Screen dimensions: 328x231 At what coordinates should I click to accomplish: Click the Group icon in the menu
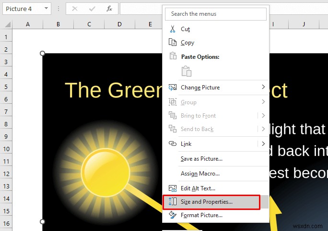pos(173,102)
